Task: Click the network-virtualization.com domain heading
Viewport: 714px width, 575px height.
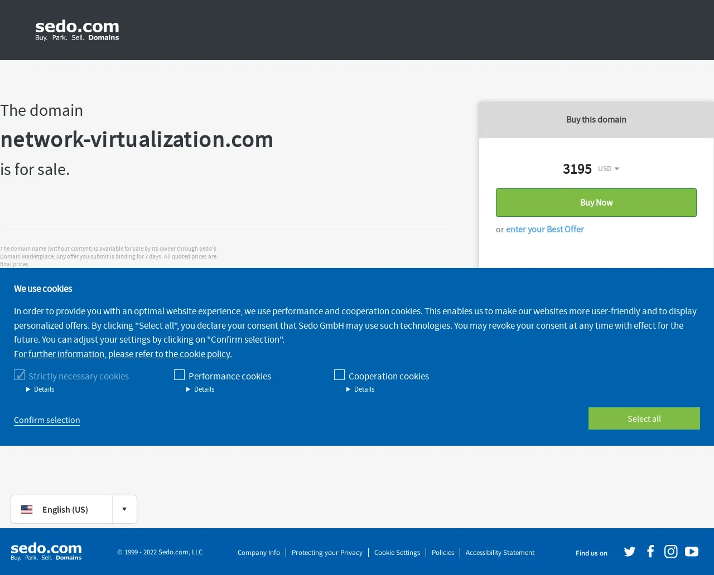Action: tap(137, 139)
